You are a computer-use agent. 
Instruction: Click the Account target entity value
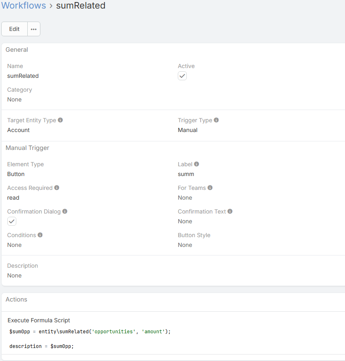[18, 130]
